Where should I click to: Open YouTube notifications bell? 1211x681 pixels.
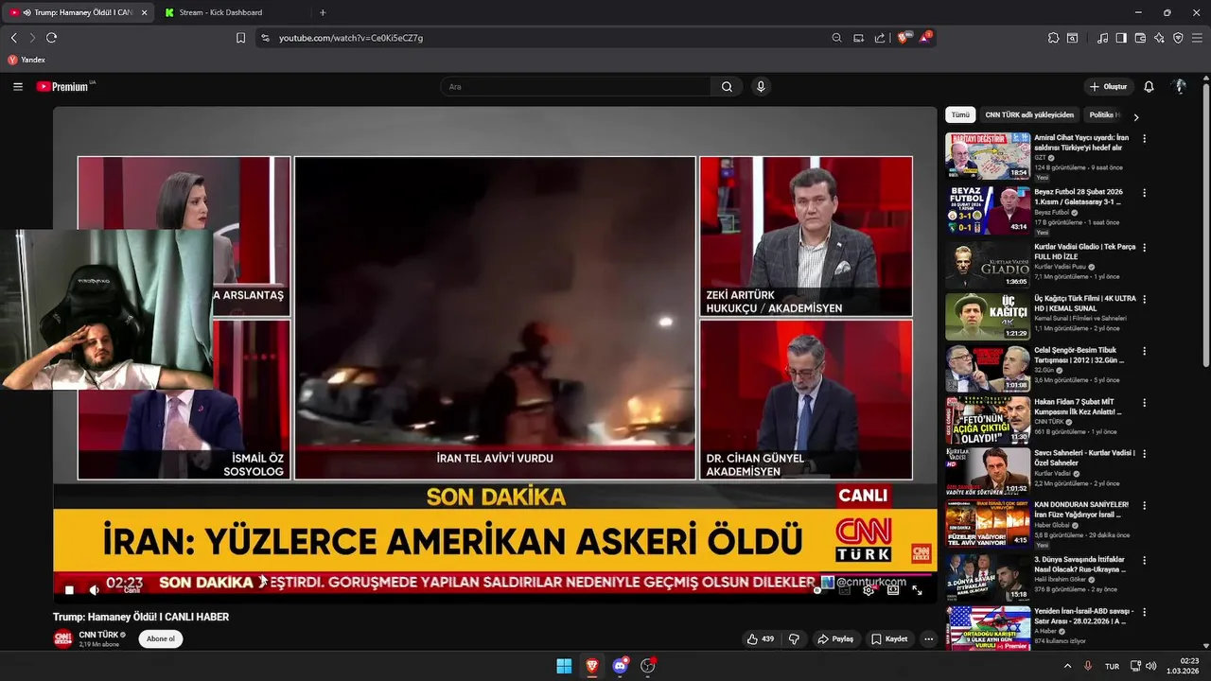(x=1149, y=86)
